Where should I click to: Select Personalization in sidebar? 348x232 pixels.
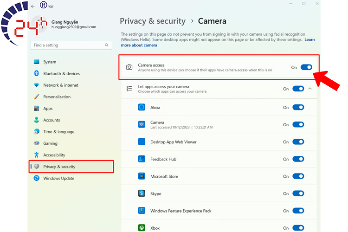coord(57,97)
